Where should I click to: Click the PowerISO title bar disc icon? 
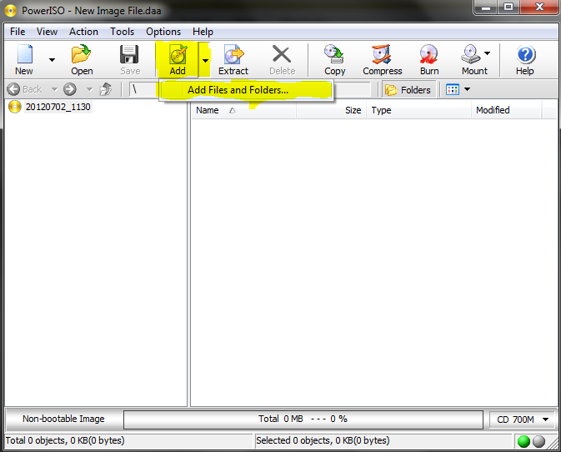[x=10, y=10]
